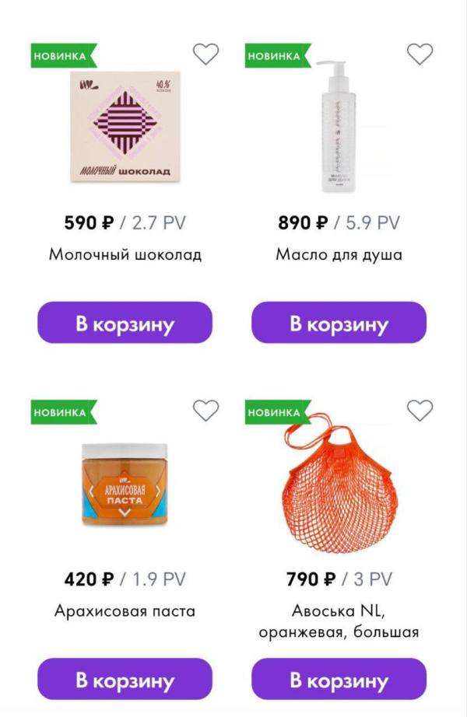
Task: Put Авоська NL in the cart
Action: (339, 680)
